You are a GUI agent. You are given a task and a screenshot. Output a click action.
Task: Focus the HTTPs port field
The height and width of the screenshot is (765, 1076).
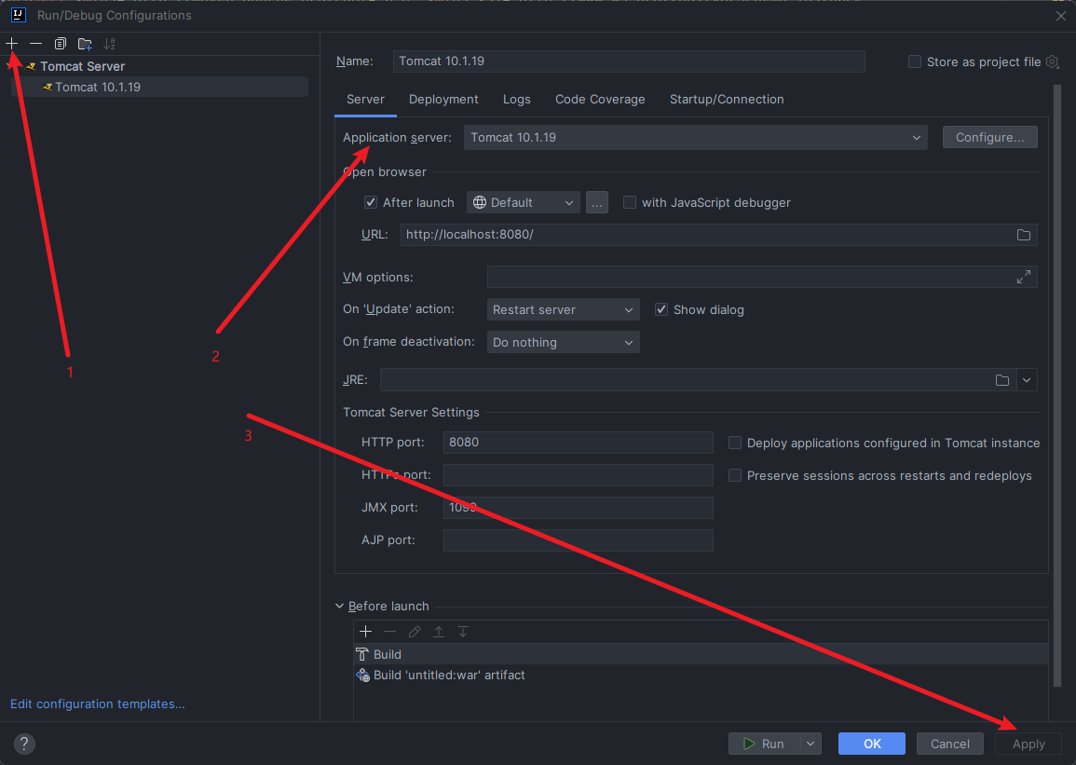click(579, 475)
